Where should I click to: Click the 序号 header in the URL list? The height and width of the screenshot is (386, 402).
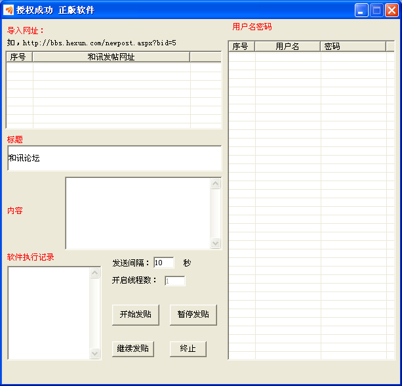[19, 57]
